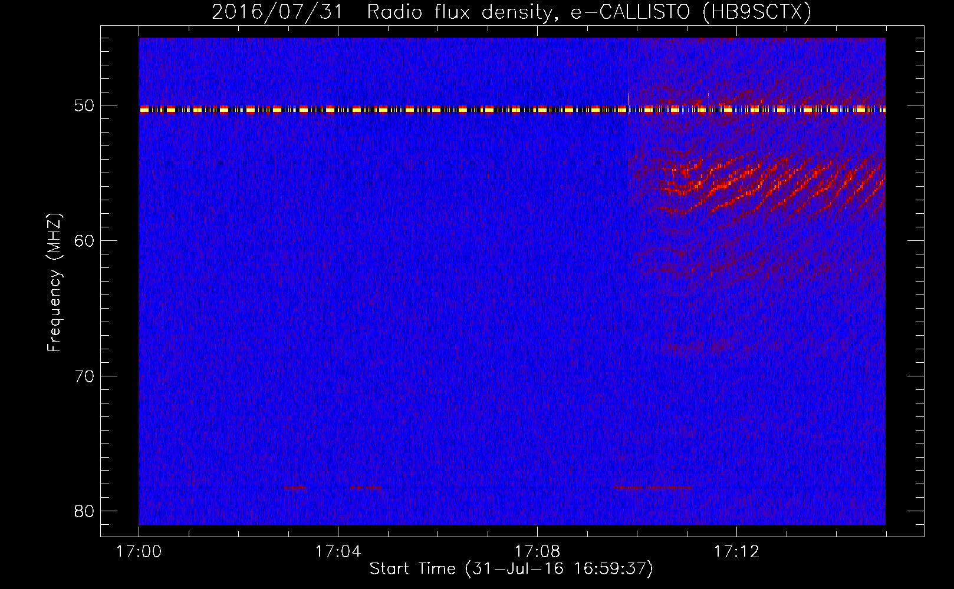Click the 80 MHz frequency tick label
Image resolution: width=954 pixels, height=589 pixels.
pos(84,511)
